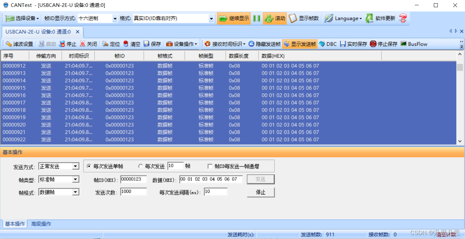Click 隐藏发送帧 hide sent frames
The width and height of the screenshot is (465, 239).
pos(265,44)
